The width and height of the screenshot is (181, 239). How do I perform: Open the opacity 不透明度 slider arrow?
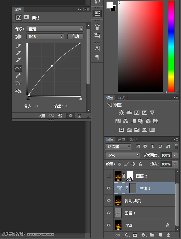[175, 155]
